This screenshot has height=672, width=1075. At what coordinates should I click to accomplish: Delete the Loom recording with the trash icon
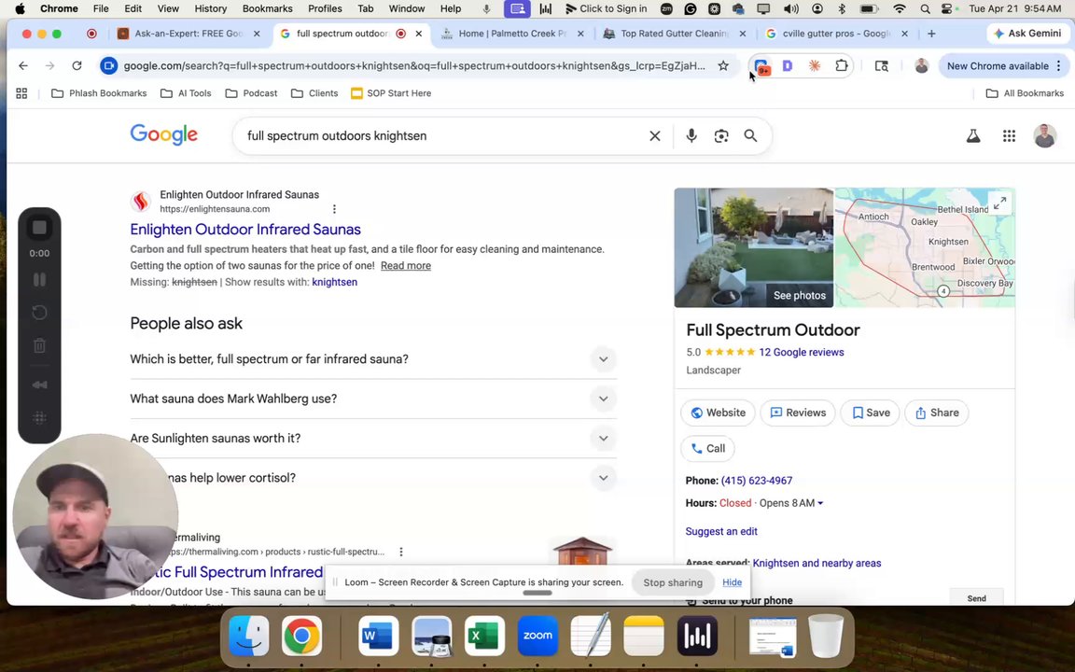coord(40,345)
